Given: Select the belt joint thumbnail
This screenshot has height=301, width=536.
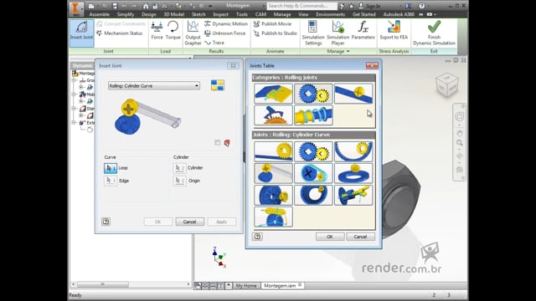Looking at the screenshot, I should 313,173.
